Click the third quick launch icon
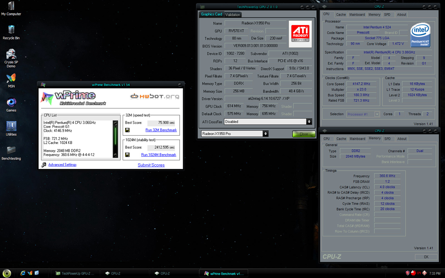 (x=37, y=273)
